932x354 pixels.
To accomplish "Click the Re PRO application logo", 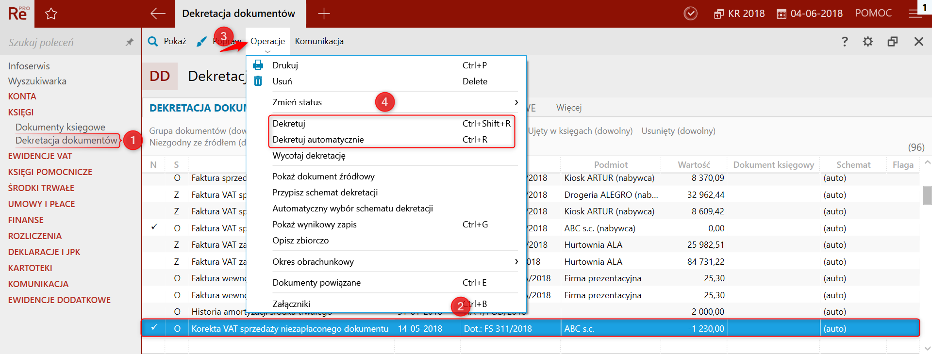I will pyautogui.click(x=18, y=14).
